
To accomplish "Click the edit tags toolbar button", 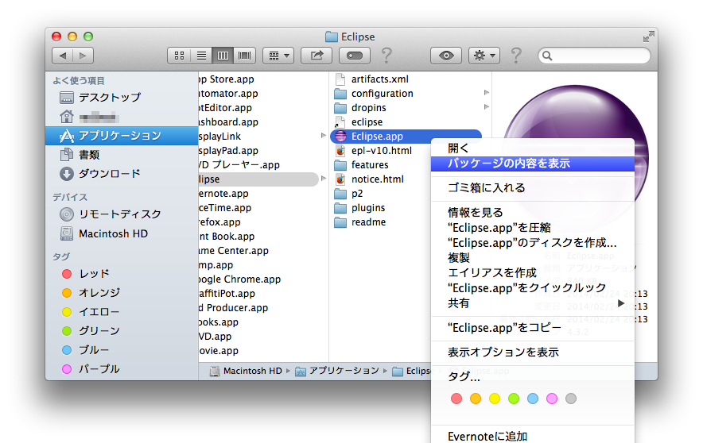I will 354,56.
